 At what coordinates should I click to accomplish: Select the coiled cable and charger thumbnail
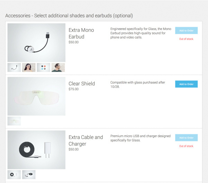[x=14, y=175]
